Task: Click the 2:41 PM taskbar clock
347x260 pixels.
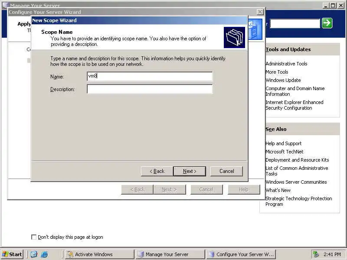Action: pyautogui.click(x=332, y=254)
